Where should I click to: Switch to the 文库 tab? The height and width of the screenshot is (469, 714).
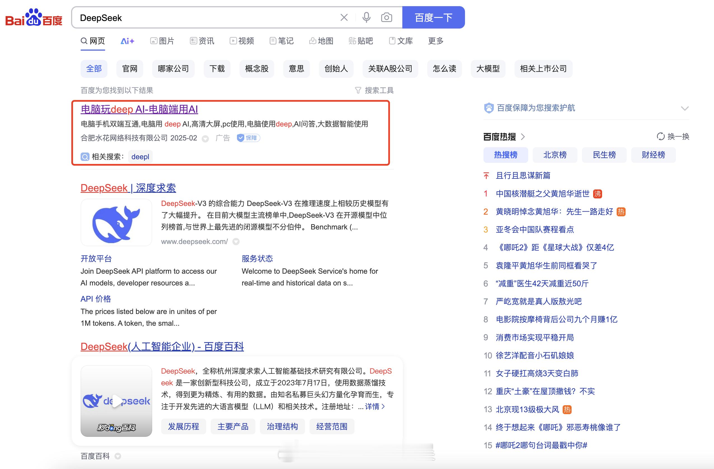(401, 41)
